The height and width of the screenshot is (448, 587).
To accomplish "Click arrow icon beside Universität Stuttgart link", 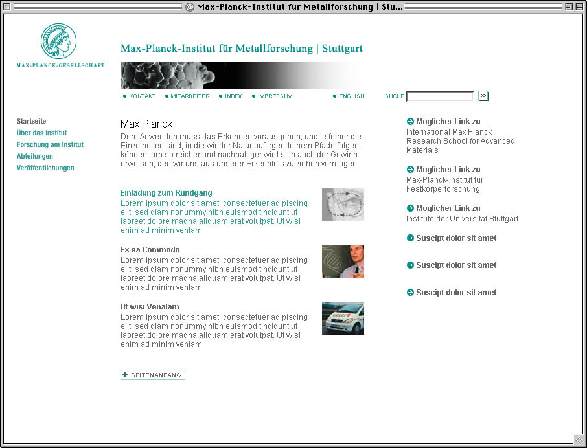I will (410, 208).
